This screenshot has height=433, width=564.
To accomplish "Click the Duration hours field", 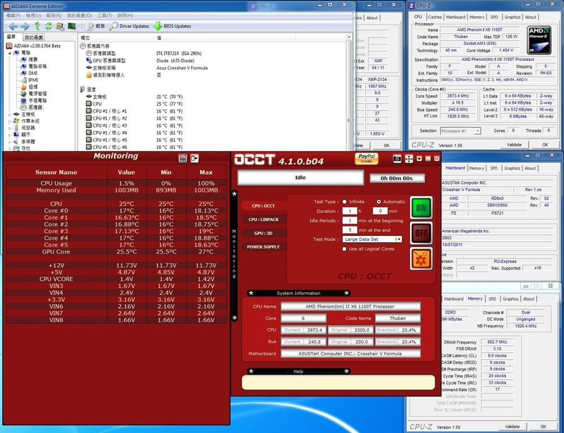I will (x=350, y=211).
